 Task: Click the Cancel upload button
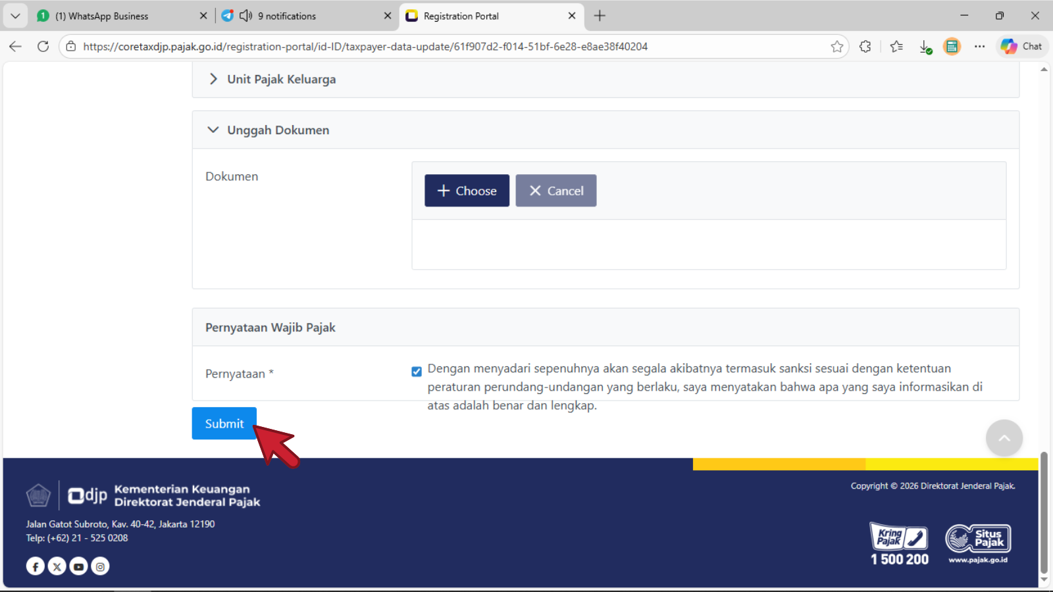click(555, 191)
